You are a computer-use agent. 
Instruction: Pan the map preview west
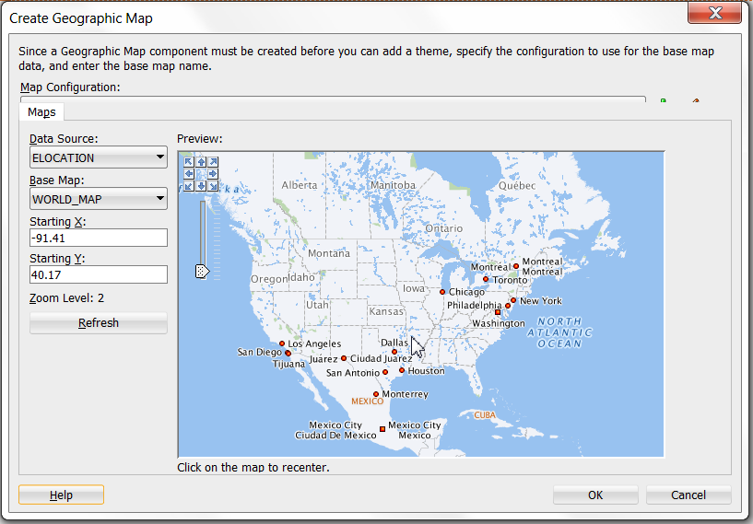(189, 174)
